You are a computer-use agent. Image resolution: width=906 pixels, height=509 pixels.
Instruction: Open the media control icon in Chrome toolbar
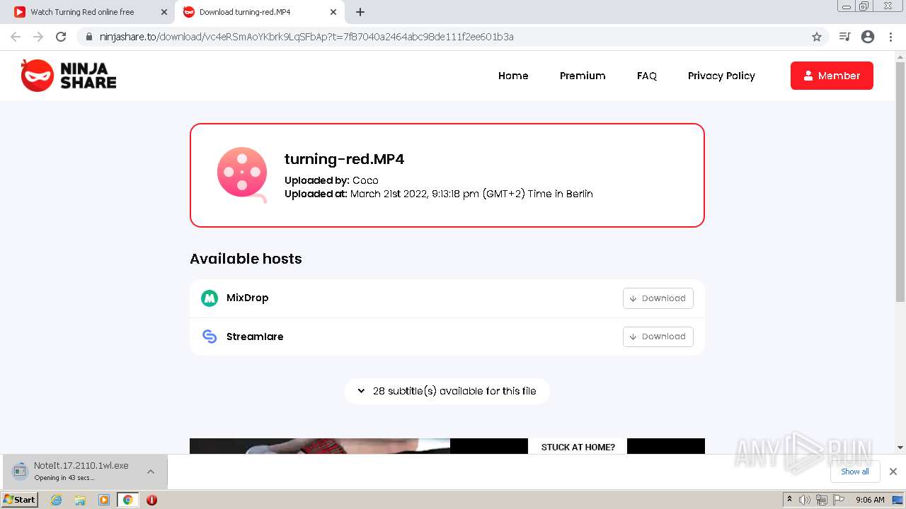coord(844,37)
